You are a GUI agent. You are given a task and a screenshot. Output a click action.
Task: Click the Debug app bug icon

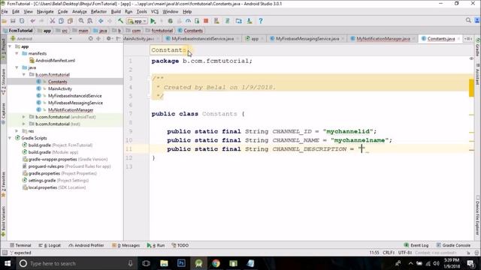tap(171, 21)
